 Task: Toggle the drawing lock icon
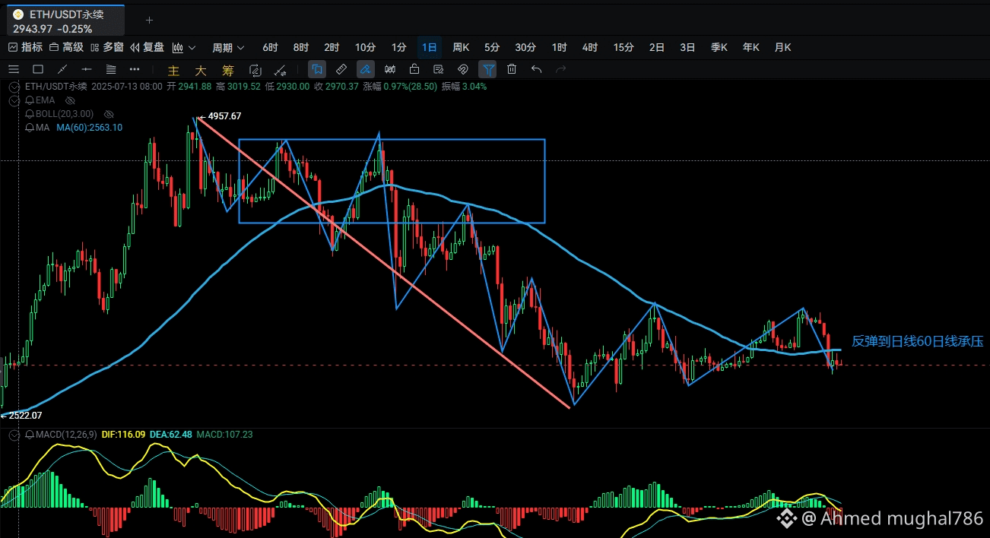point(414,69)
